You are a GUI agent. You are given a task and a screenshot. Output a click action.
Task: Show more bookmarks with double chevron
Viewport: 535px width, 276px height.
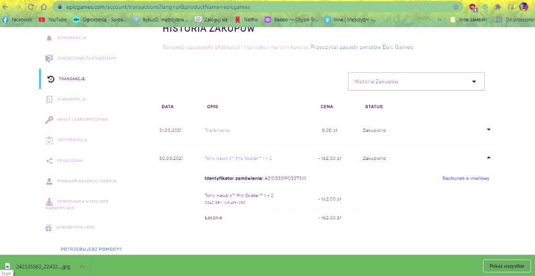pos(439,20)
